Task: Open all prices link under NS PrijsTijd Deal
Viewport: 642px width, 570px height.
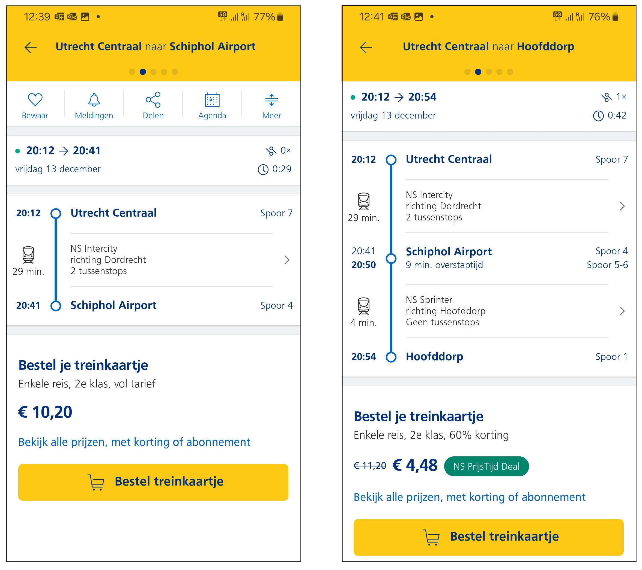Action: pos(469,497)
